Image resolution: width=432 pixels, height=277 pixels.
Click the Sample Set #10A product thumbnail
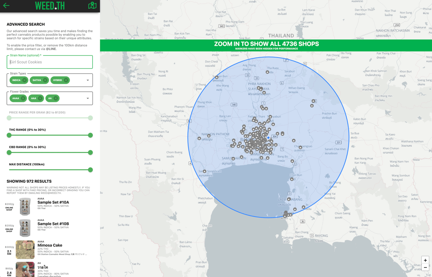point(25,206)
